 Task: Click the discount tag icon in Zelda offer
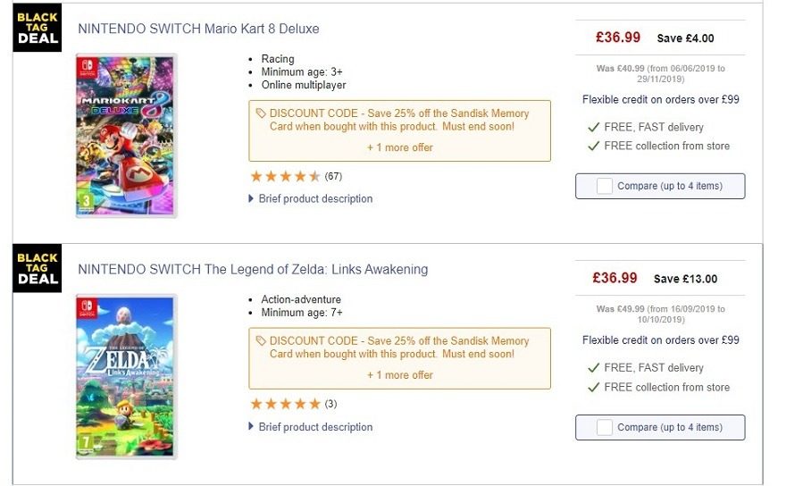(261, 341)
